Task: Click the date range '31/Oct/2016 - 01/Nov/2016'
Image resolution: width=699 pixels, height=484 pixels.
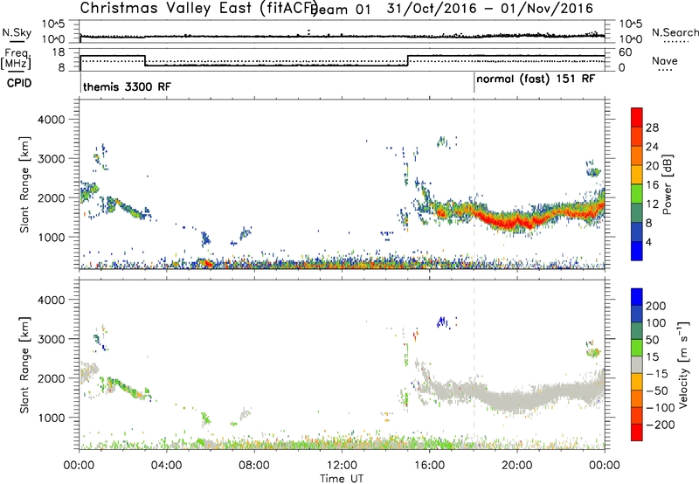Action: click(x=490, y=9)
